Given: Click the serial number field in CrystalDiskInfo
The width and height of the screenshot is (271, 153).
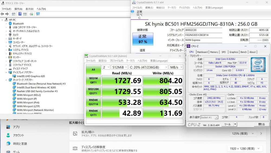Looking at the screenshot, I should click(x=203, y=35).
